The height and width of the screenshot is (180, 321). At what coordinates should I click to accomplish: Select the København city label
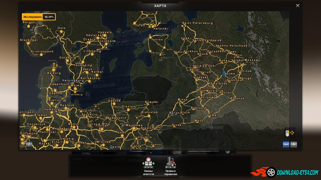pyautogui.click(x=59, y=84)
